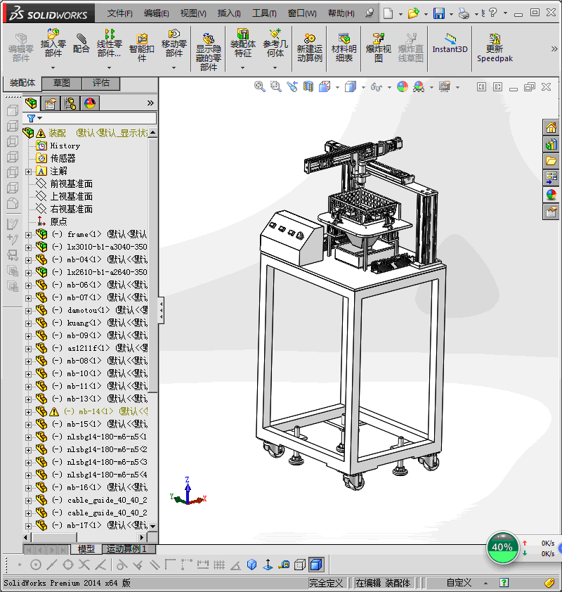The height and width of the screenshot is (592, 562).
Task: Click Edit Appearance color ball
Action: (403, 87)
